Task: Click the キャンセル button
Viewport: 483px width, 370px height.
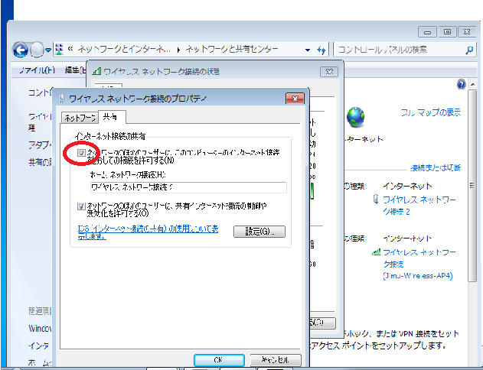Action: (x=274, y=359)
